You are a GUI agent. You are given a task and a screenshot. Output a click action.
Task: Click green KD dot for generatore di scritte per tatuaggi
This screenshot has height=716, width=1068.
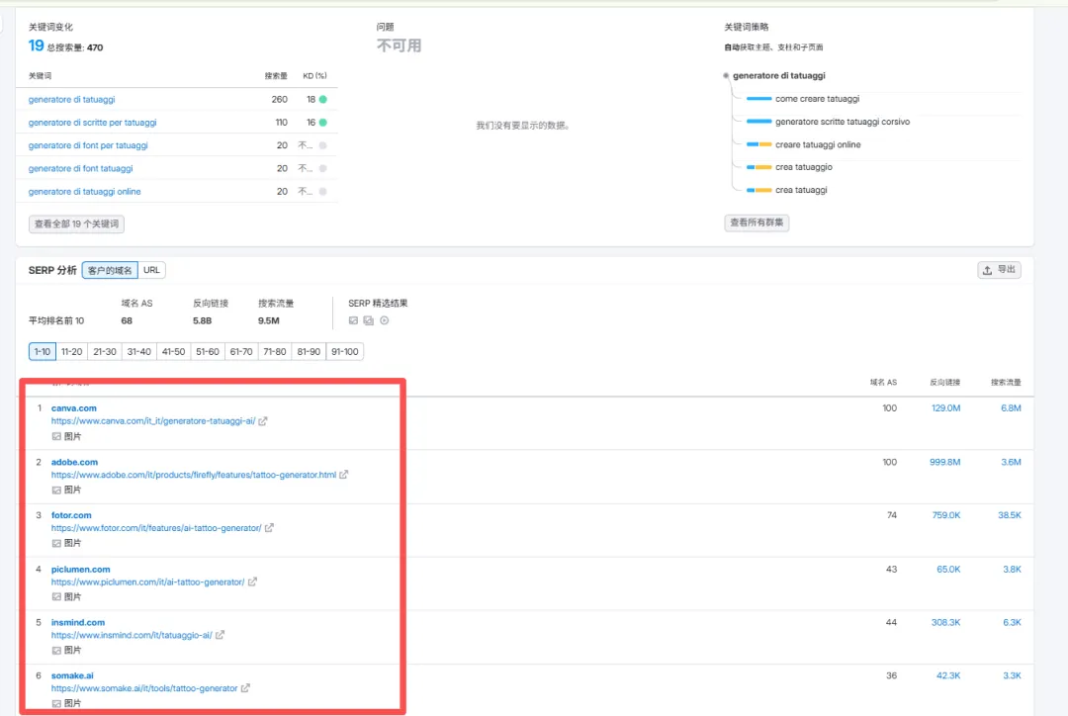coord(322,123)
